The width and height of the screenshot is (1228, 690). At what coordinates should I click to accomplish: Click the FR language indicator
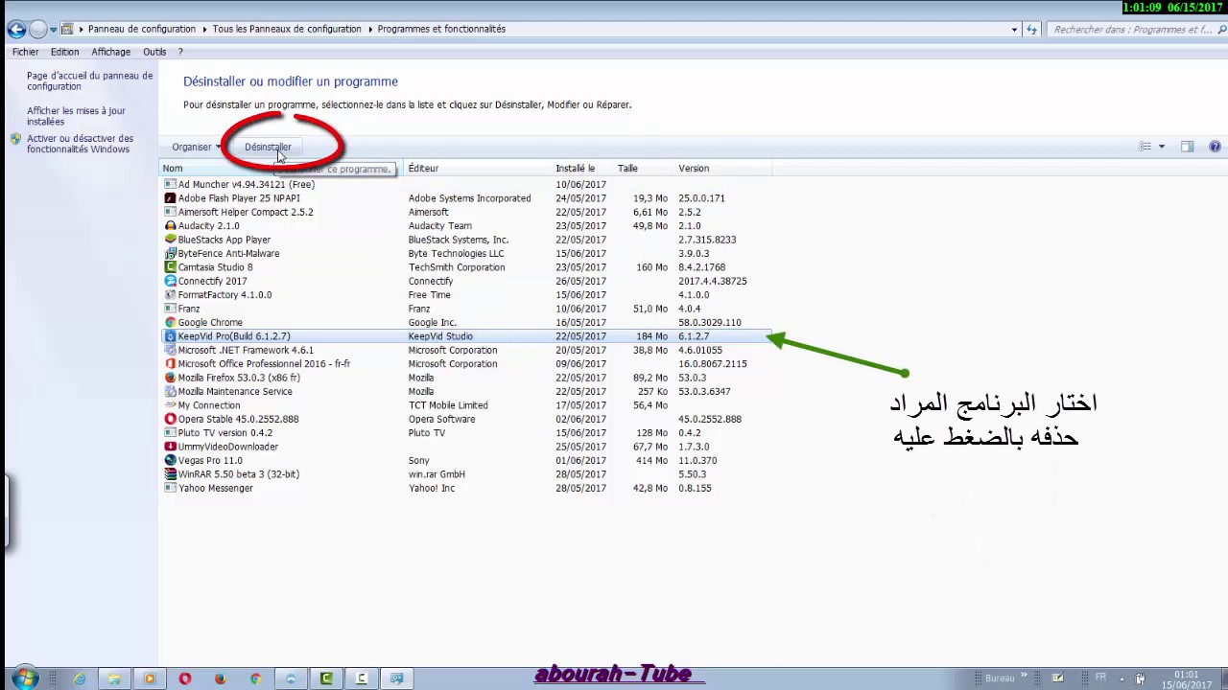[1100, 678]
